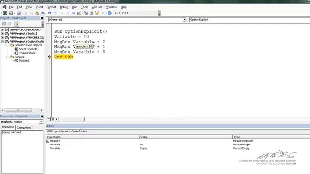Click the Toolbox toolbar icon
This screenshot has height=174, width=310.
coord(103,13)
